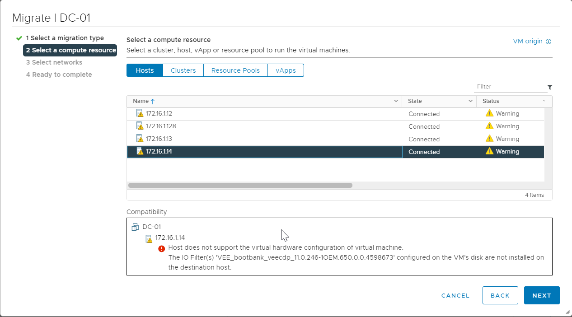The image size is (572, 317).
Task: Open the Name column dropdown chevron
Action: tap(396, 101)
